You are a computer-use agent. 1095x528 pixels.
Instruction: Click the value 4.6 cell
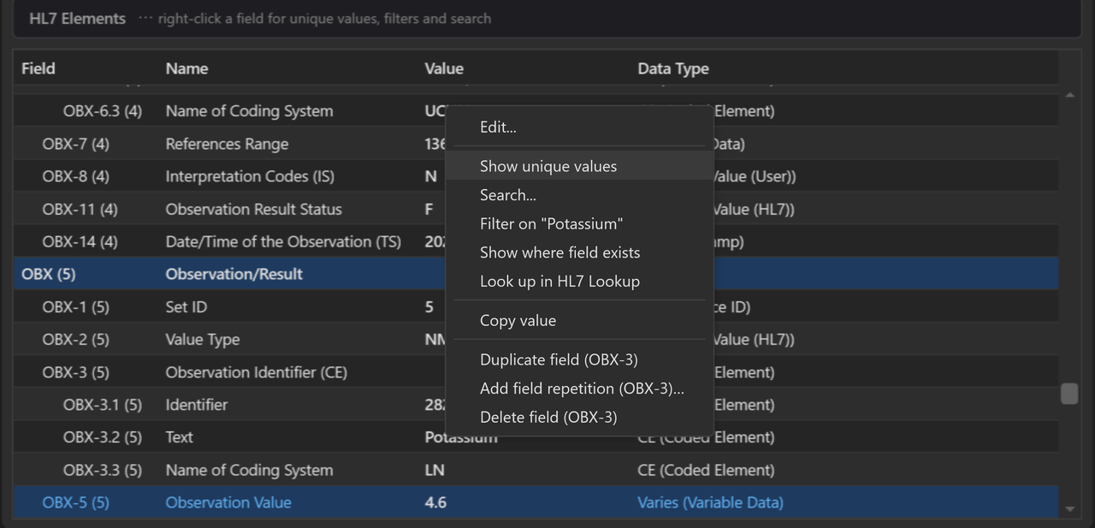[x=435, y=502]
